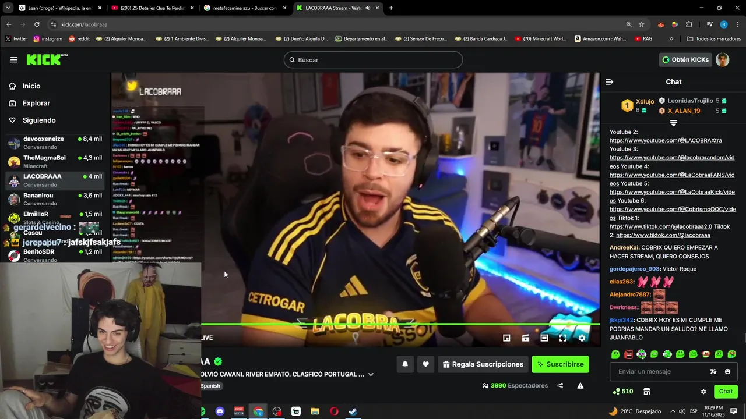Screen dimensions: 746x419
Task: Send message with green Chat button
Action: 726,392
